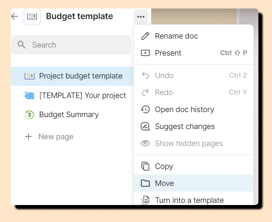The height and width of the screenshot is (222, 272).
Task: Toggle Show hidden pages eye icon
Action: (145, 143)
